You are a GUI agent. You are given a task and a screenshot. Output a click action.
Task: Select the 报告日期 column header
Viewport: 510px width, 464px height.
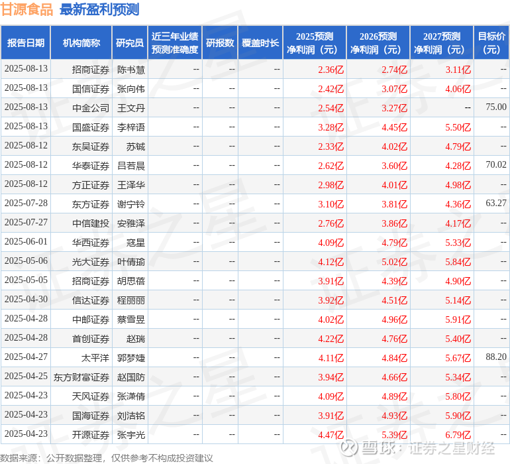[x=26, y=43]
